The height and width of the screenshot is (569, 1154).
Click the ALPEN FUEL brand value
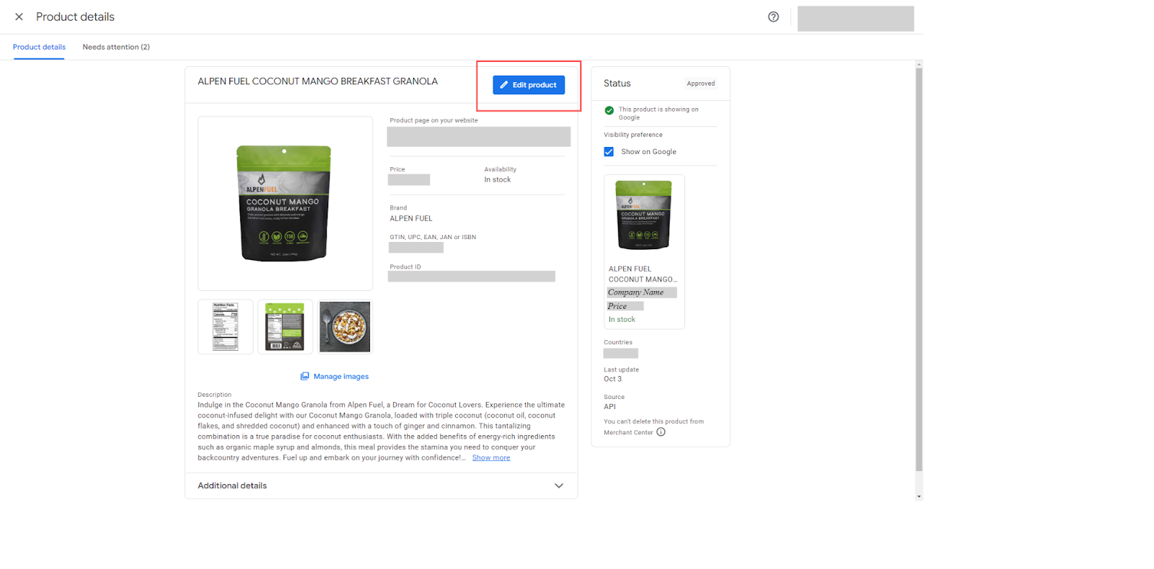coord(411,219)
